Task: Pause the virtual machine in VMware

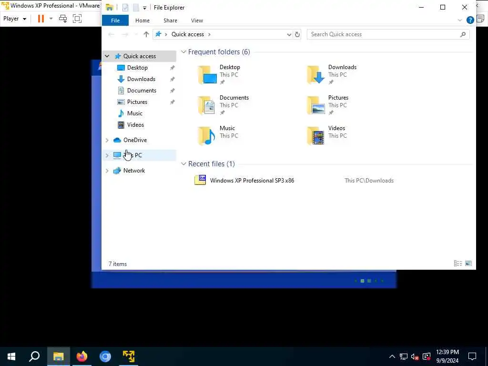Action: point(41,19)
